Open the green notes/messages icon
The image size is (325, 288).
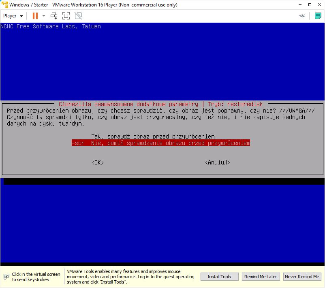click(318, 16)
